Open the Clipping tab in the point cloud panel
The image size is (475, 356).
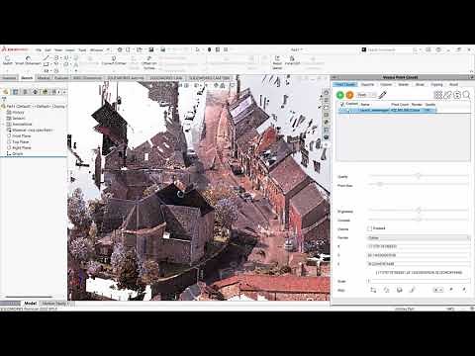pos(436,85)
